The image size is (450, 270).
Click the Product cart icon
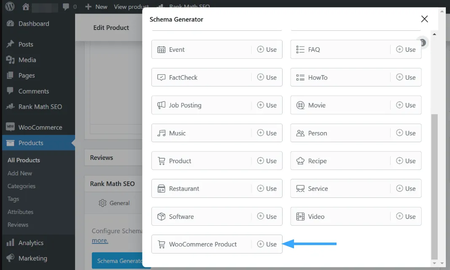[x=162, y=161]
